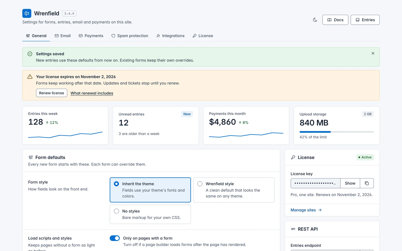
Task: Click the Entries this week sparkline chart
Action: (x=65, y=135)
